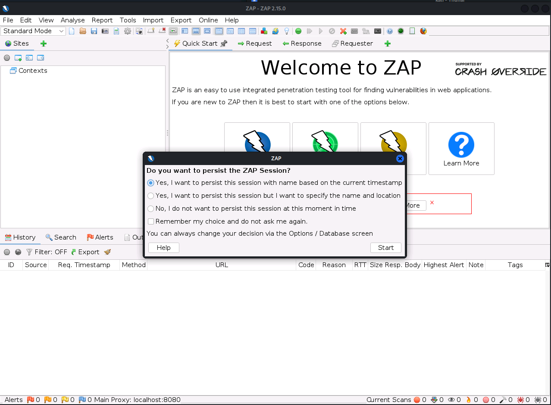Open the Analyse menu
This screenshot has height=405, width=551.
click(x=72, y=20)
